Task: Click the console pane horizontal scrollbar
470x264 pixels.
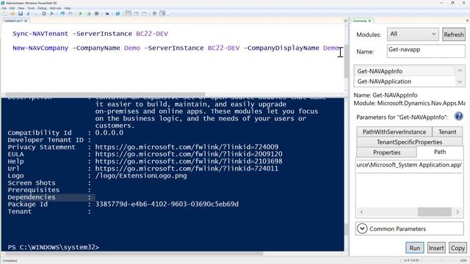Action: pos(134,254)
